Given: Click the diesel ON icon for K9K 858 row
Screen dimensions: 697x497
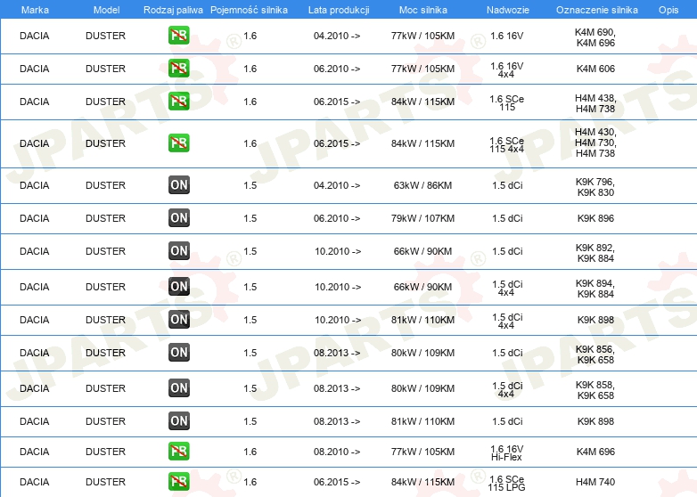Looking at the screenshot, I should 178,388.
